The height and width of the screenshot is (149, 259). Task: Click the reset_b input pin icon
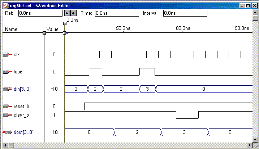click(7, 107)
